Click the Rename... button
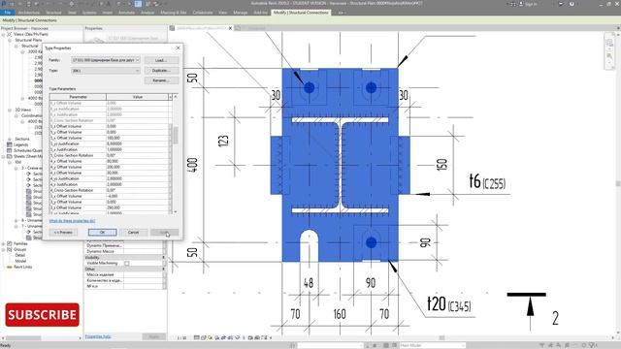 tap(161, 80)
